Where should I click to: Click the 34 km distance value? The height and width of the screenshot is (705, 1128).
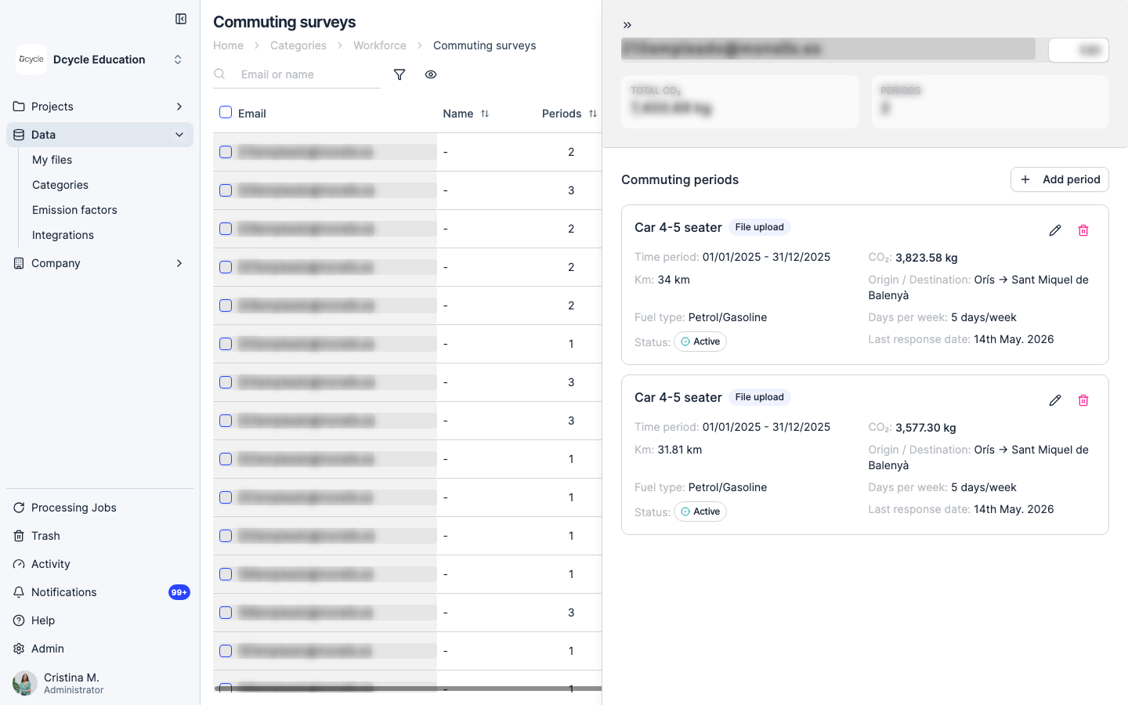(674, 280)
